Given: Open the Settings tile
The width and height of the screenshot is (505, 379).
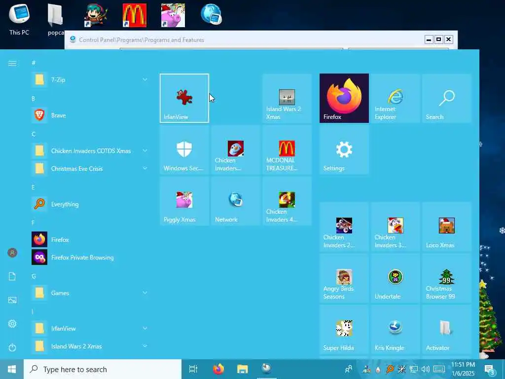Looking at the screenshot, I should [344, 150].
